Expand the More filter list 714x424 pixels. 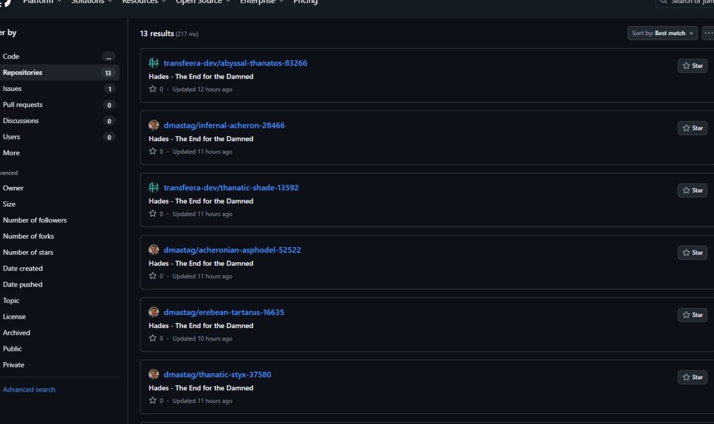tap(58, 153)
